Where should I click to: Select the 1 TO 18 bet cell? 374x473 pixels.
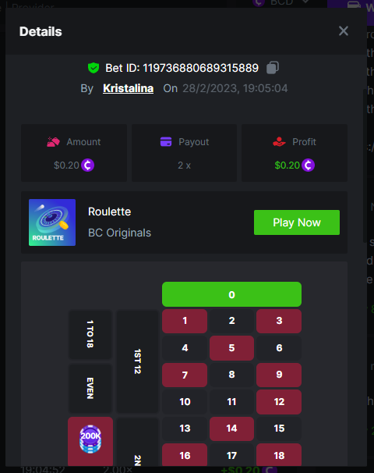(90, 334)
